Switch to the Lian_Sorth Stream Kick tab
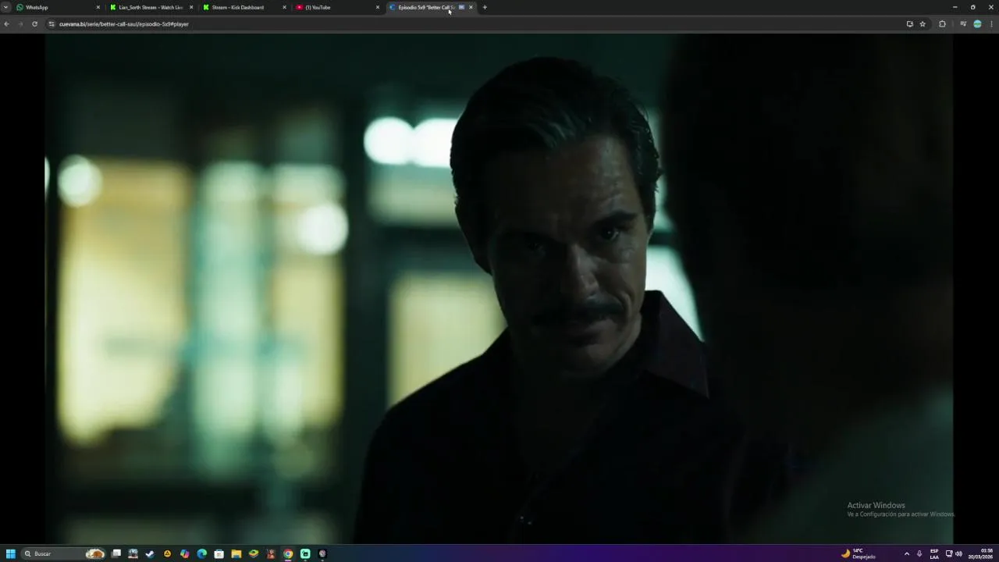The image size is (999, 562). tap(151, 7)
